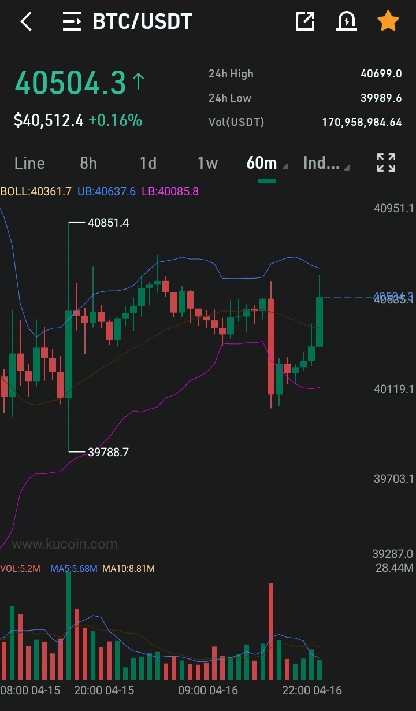
Task: Tap the 39788.7 low price marker
Action: coord(108,452)
